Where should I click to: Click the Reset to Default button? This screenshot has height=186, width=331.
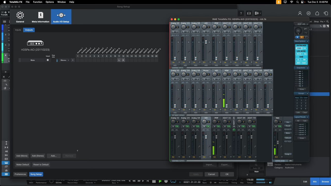tap(41, 165)
